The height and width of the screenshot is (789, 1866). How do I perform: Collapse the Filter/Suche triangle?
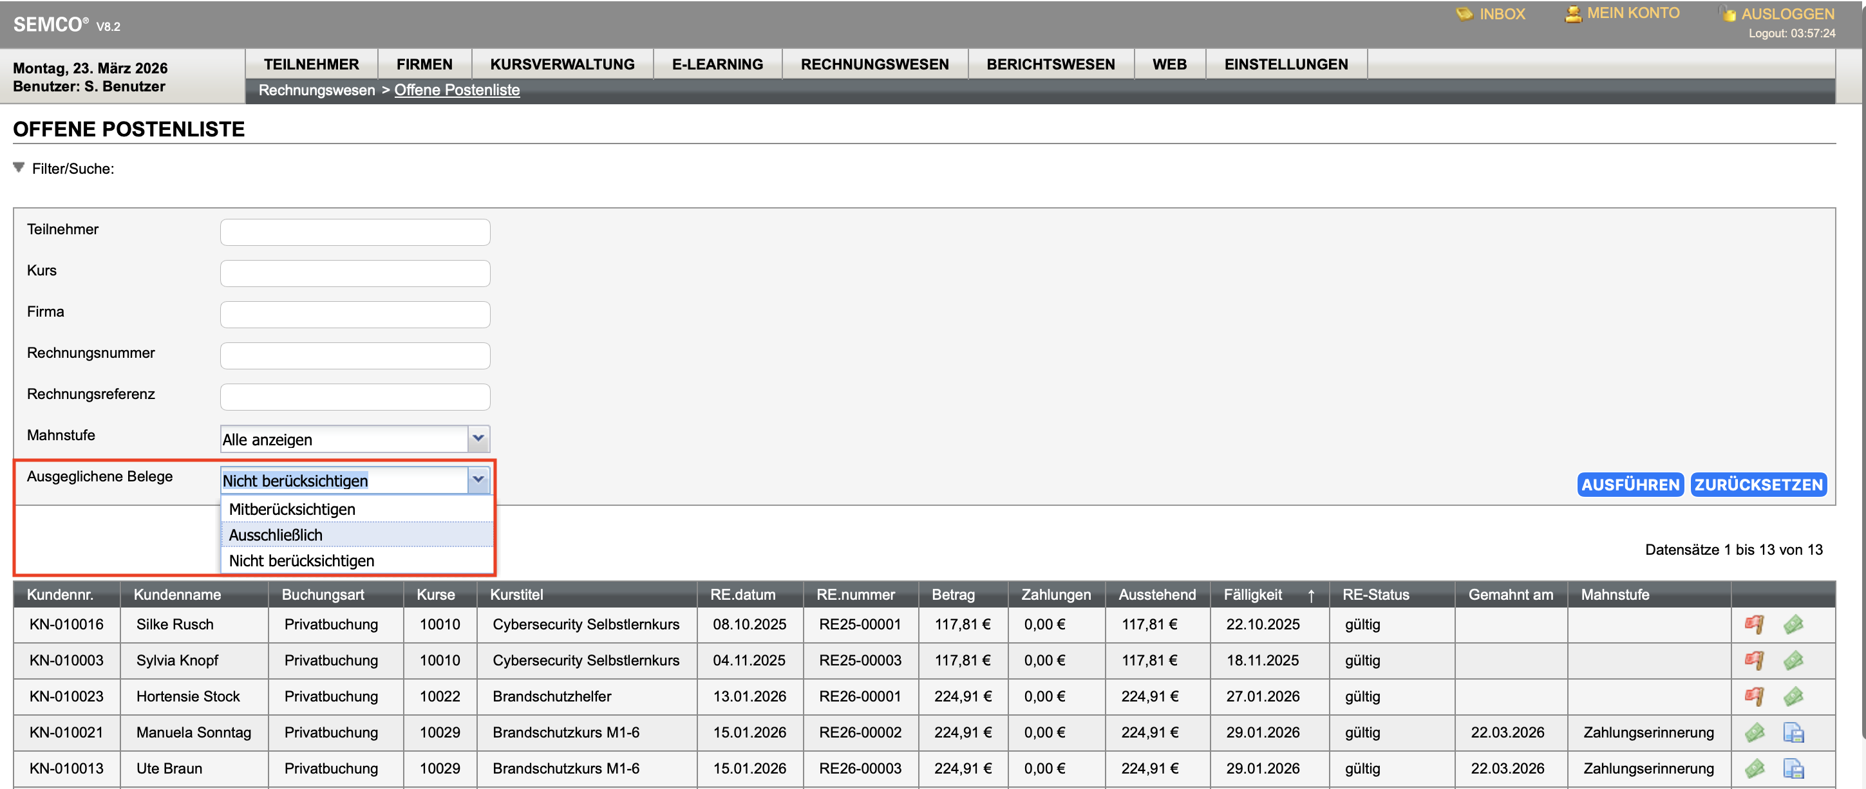pos(19,168)
